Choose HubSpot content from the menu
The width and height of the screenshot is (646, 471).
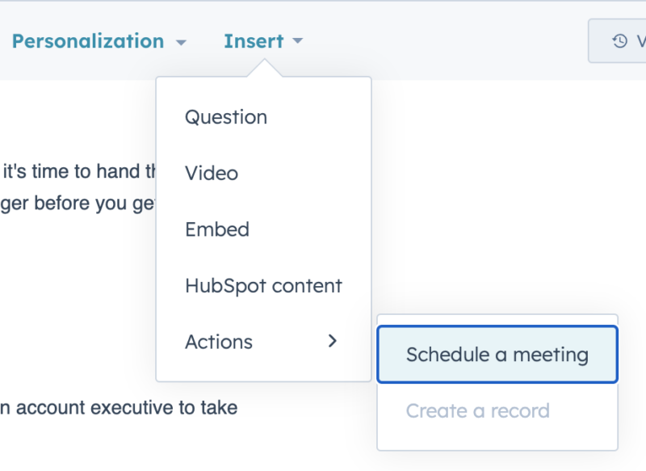click(264, 285)
